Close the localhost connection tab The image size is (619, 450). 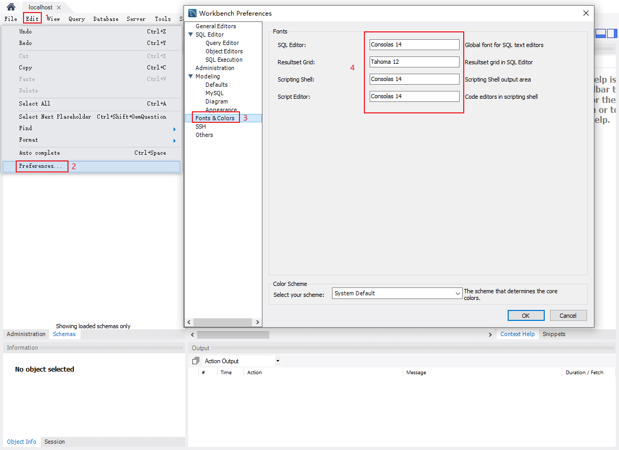pos(59,7)
